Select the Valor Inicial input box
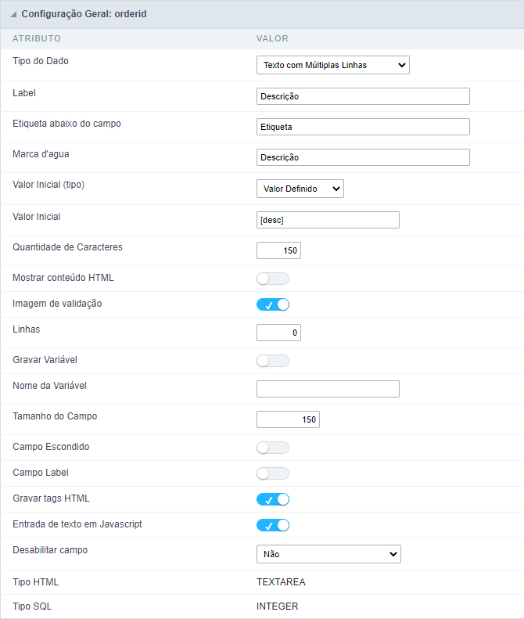Image resolution: width=524 pixels, height=619 pixels. point(328,220)
